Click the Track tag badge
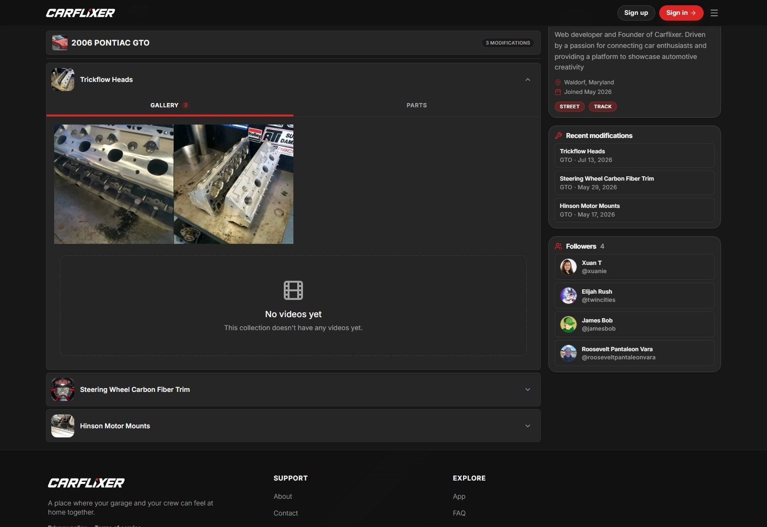This screenshot has height=527, width=767. pos(603,106)
